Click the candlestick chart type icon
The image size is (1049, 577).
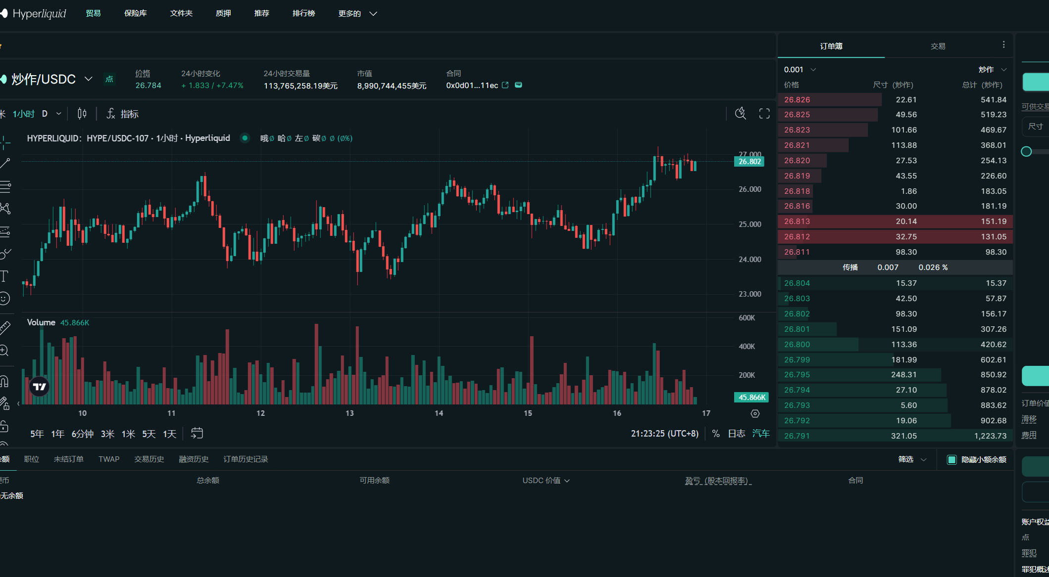point(82,114)
